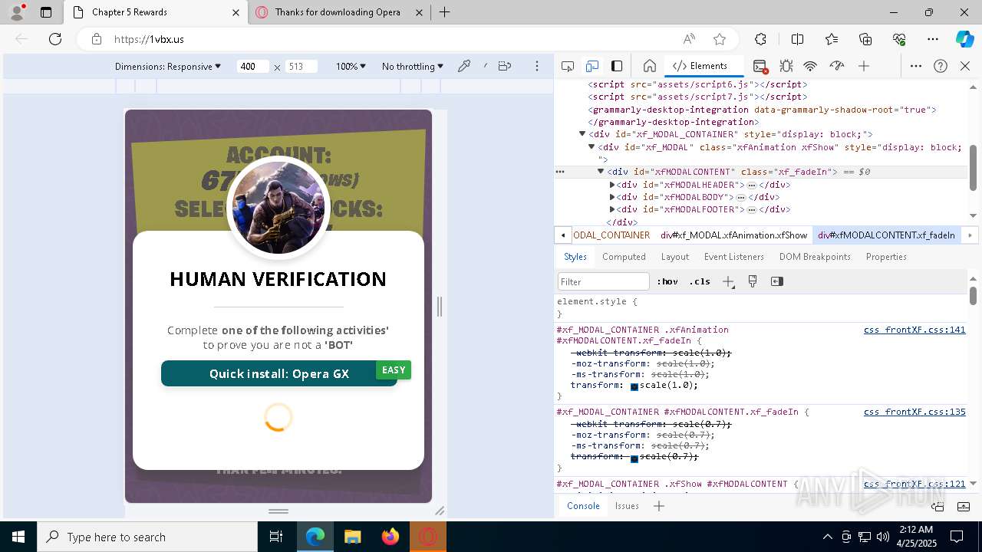Click the styles Filter input field
This screenshot has width=982, height=552.
click(604, 281)
